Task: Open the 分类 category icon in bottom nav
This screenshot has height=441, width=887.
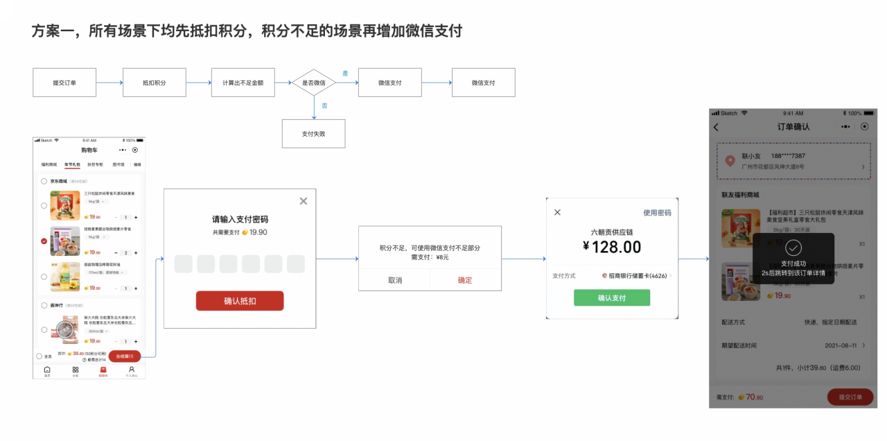Action: click(76, 370)
